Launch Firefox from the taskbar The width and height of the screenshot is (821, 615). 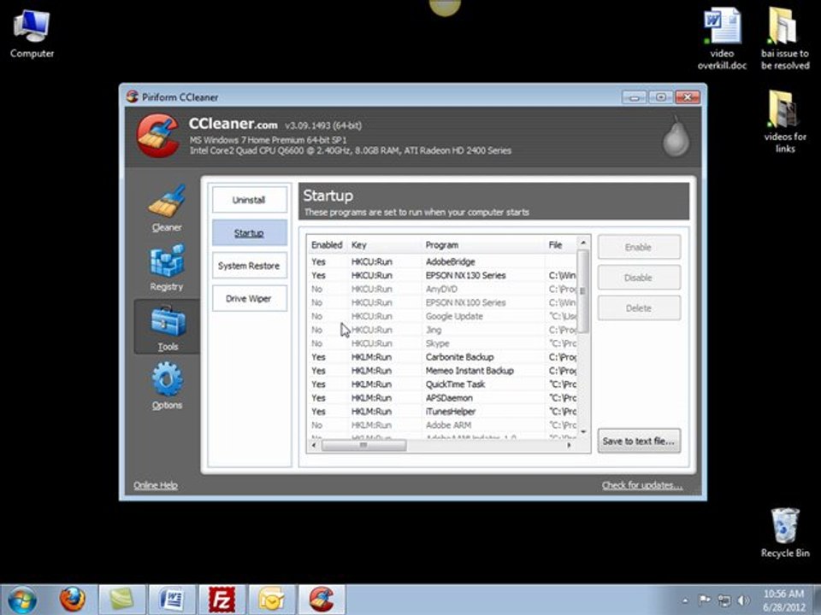click(x=72, y=600)
